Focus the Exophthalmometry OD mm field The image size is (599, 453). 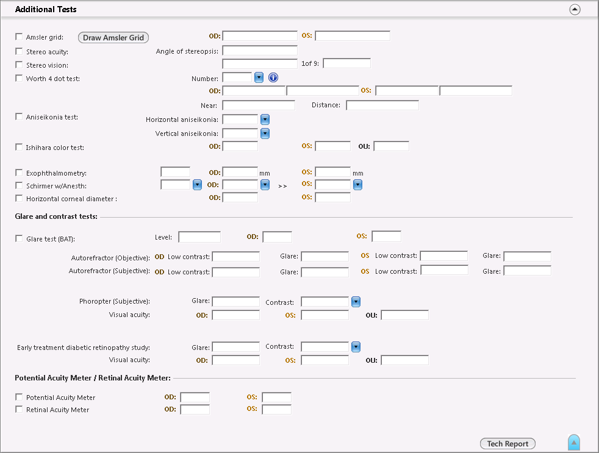point(240,172)
